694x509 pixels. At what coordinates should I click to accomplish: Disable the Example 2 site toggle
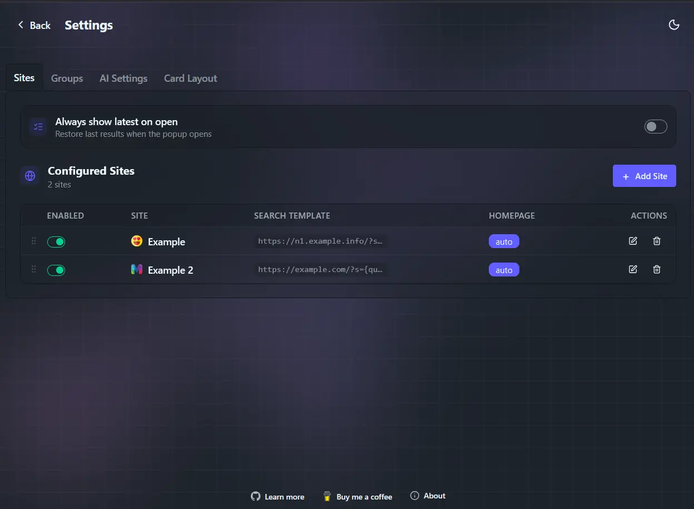[56, 270]
